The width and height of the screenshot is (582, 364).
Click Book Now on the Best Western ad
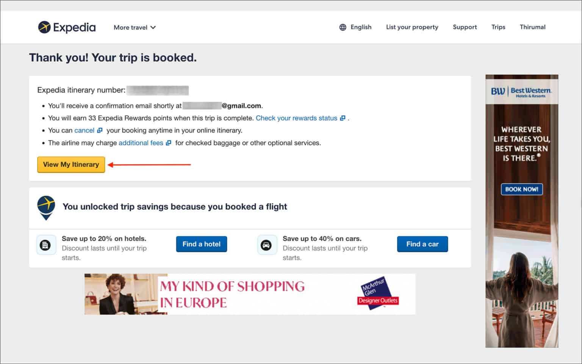521,189
